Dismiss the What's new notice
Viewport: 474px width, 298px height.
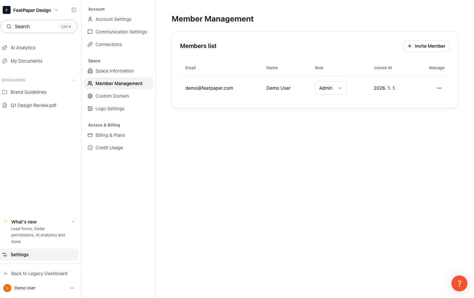tap(73, 222)
